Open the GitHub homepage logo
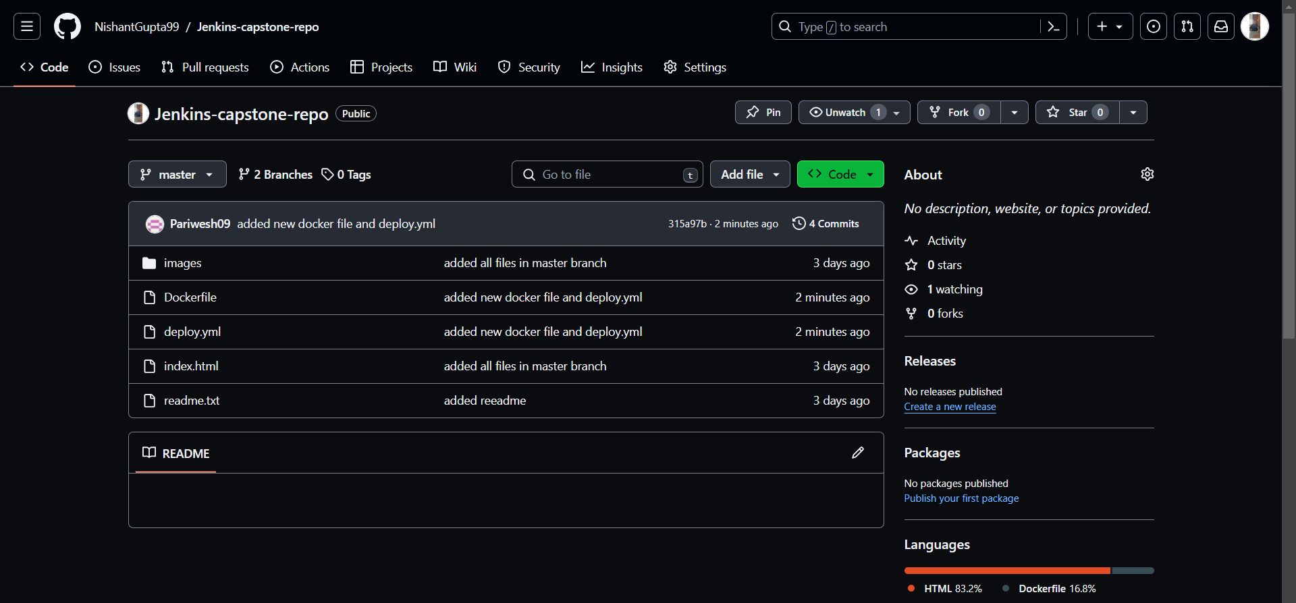This screenshot has height=603, width=1296. [67, 27]
